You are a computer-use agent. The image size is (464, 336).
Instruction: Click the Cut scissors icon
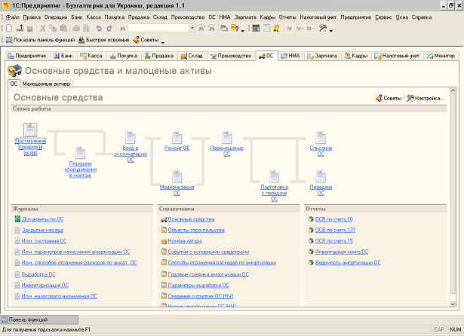(x=42, y=28)
